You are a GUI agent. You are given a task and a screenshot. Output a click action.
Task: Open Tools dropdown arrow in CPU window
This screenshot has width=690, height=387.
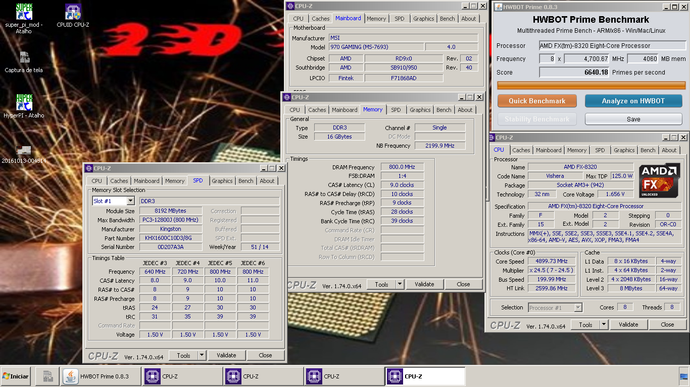click(604, 325)
